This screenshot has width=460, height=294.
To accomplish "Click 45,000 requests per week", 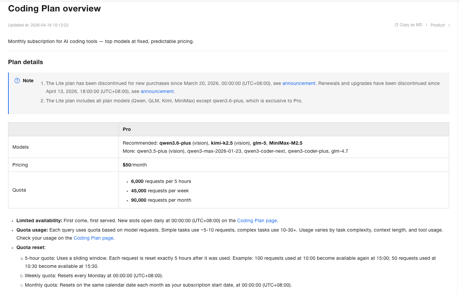I will tap(160, 191).
